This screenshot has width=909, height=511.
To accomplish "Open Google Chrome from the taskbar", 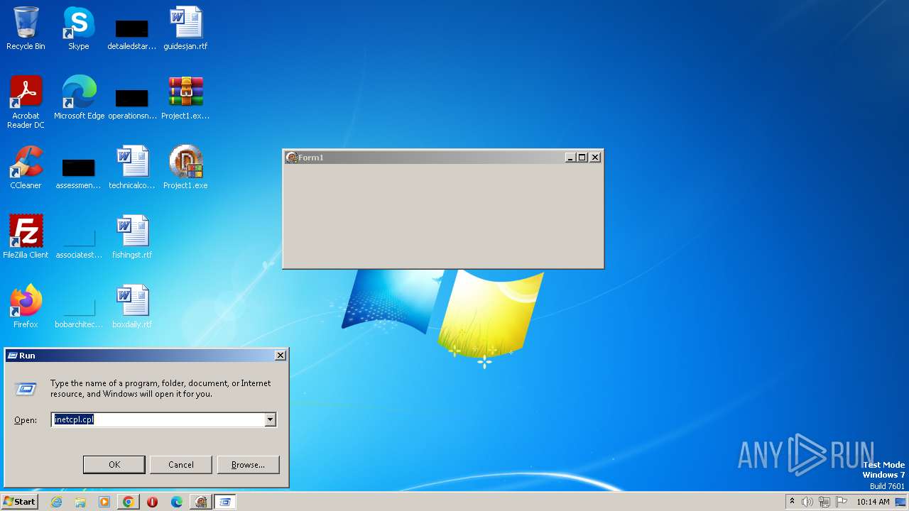I will pyautogui.click(x=128, y=502).
